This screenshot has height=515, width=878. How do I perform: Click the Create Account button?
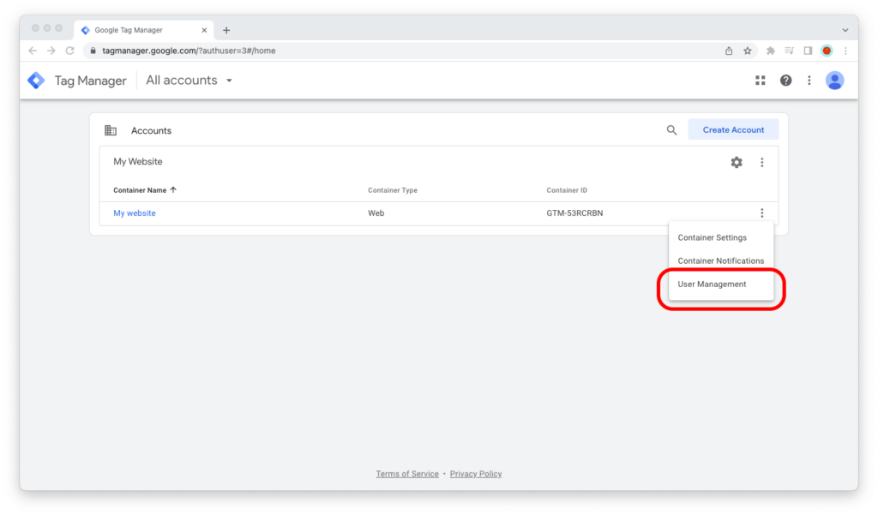coord(734,130)
